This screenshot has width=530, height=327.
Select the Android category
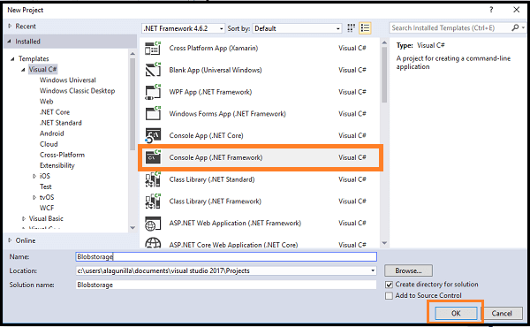click(52, 133)
